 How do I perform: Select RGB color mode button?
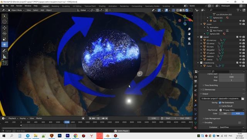238,114
